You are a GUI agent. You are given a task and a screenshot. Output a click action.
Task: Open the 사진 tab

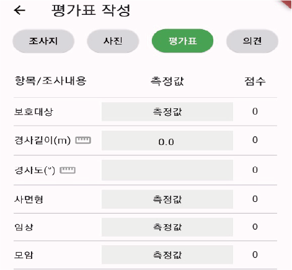pos(113,41)
